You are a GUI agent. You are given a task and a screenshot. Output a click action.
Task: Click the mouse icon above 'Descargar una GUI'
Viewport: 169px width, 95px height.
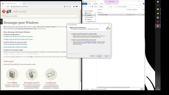32,74
